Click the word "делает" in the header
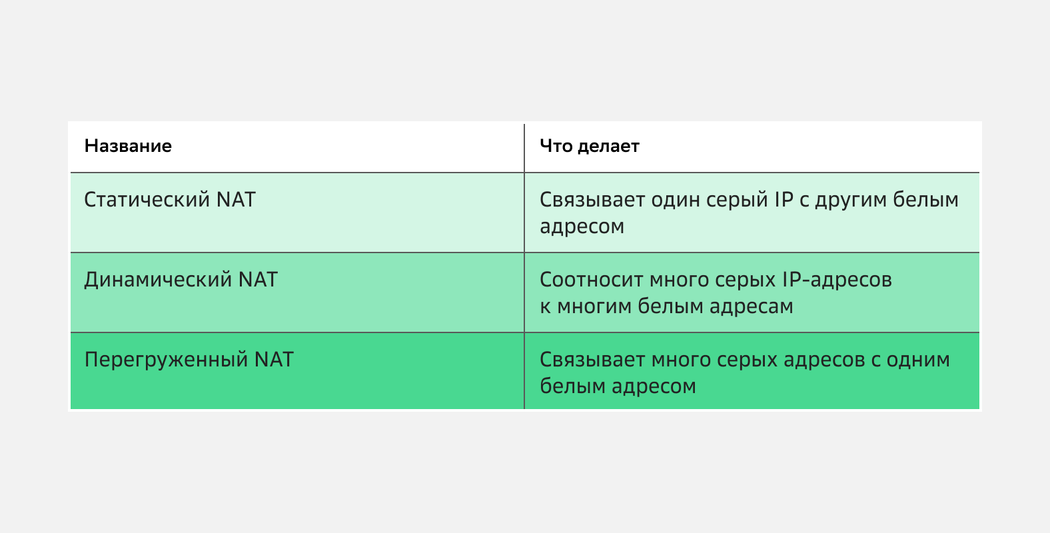Image resolution: width=1050 pixels, height=533 pixels. pyautogui.click(x=608, y=146)
